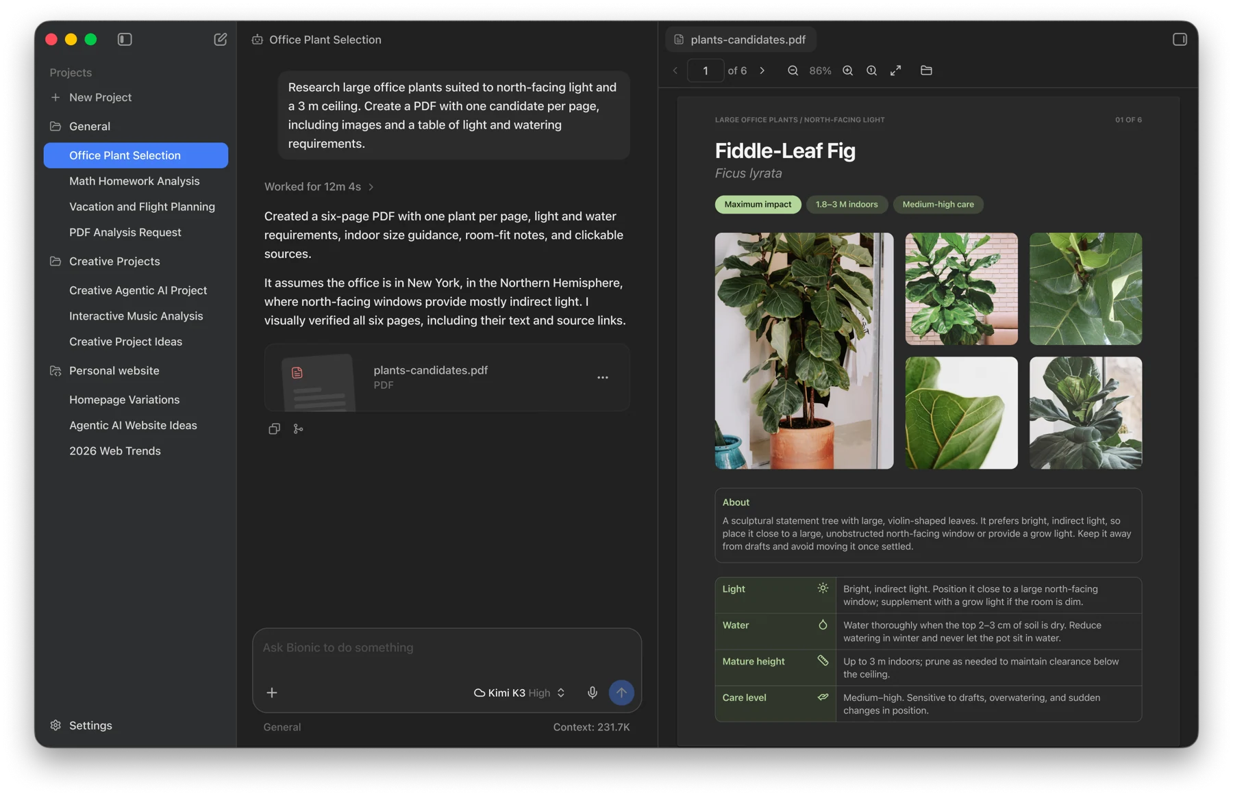Open the Kimi K3 model selector
The width and height of the screenshot is (1233, 796).
(x=519, y=693)
